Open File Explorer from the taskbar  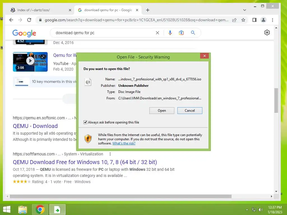(x=23, y=209)
